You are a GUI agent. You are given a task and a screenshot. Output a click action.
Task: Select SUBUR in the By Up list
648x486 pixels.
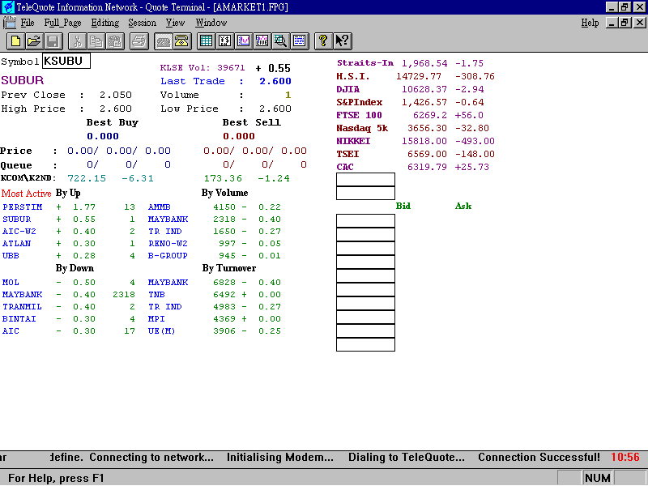coord(16,220)
